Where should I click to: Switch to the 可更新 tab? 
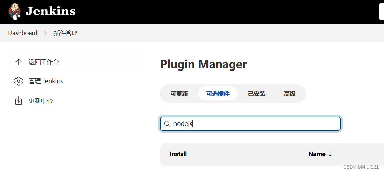(179, 94)
